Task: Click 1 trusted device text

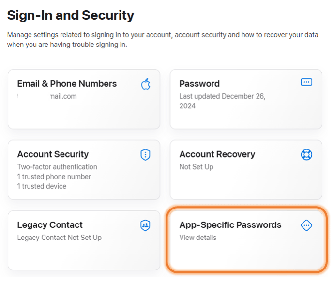Action: (42, 186)
